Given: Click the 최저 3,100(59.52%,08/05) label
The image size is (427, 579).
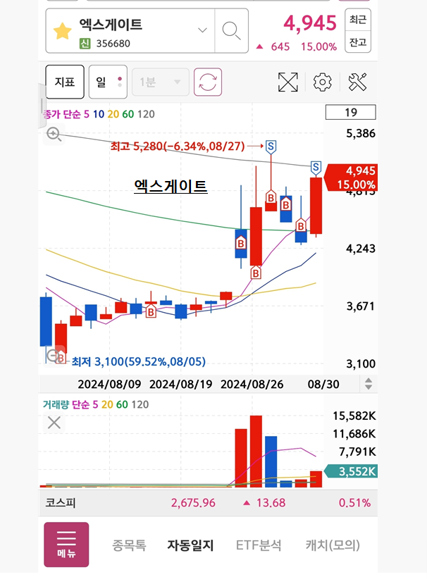Looking at the screenshot, I should (139, 361).
